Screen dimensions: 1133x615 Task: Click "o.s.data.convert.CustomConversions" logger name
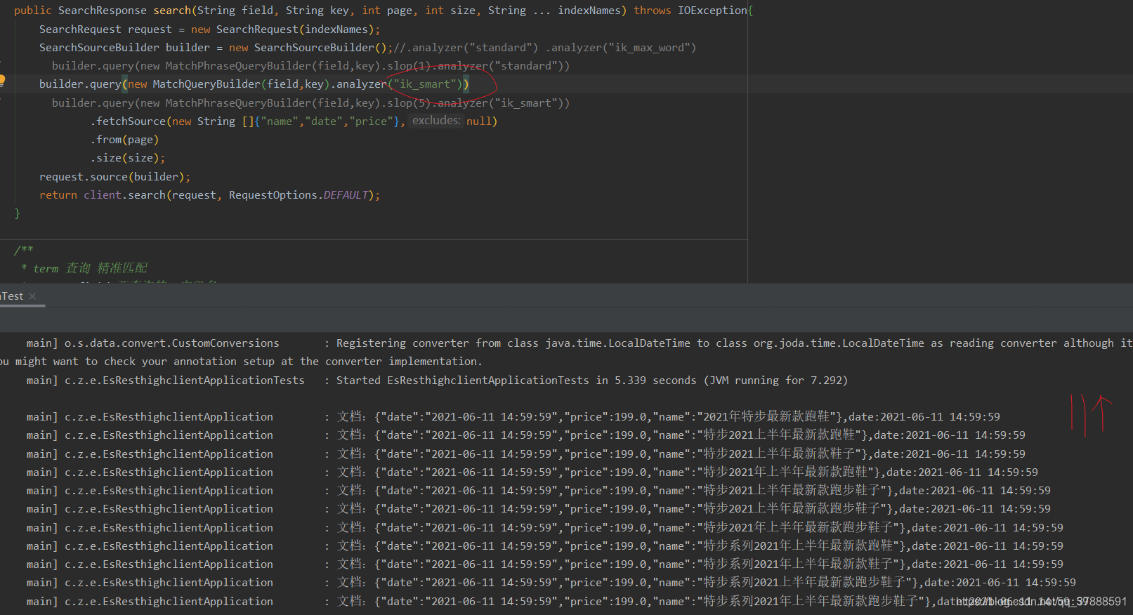tap(172, 343)
